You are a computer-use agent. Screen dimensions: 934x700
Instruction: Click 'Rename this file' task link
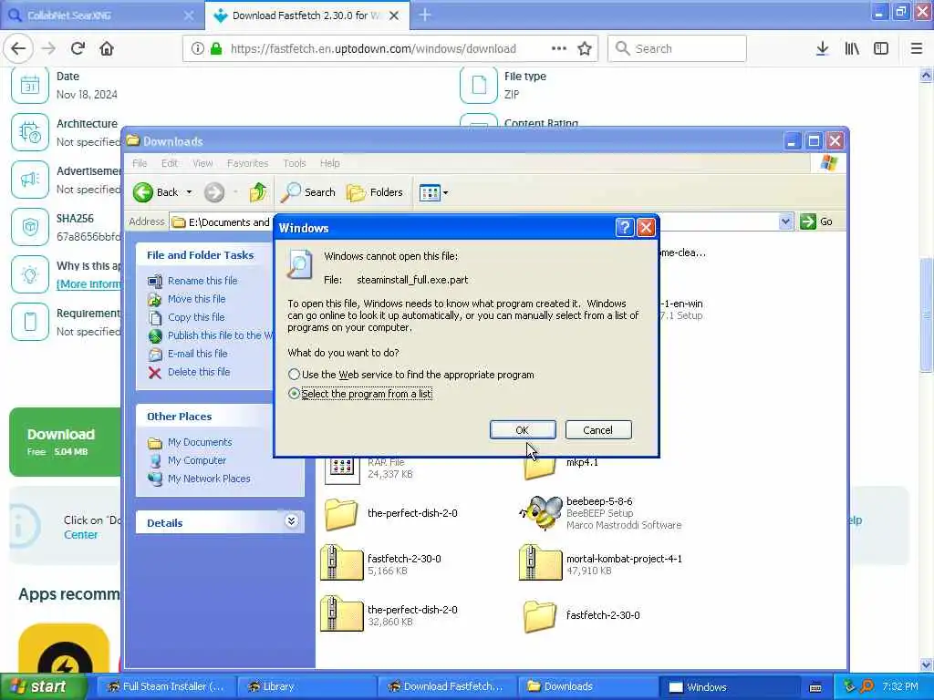(202, 281)
